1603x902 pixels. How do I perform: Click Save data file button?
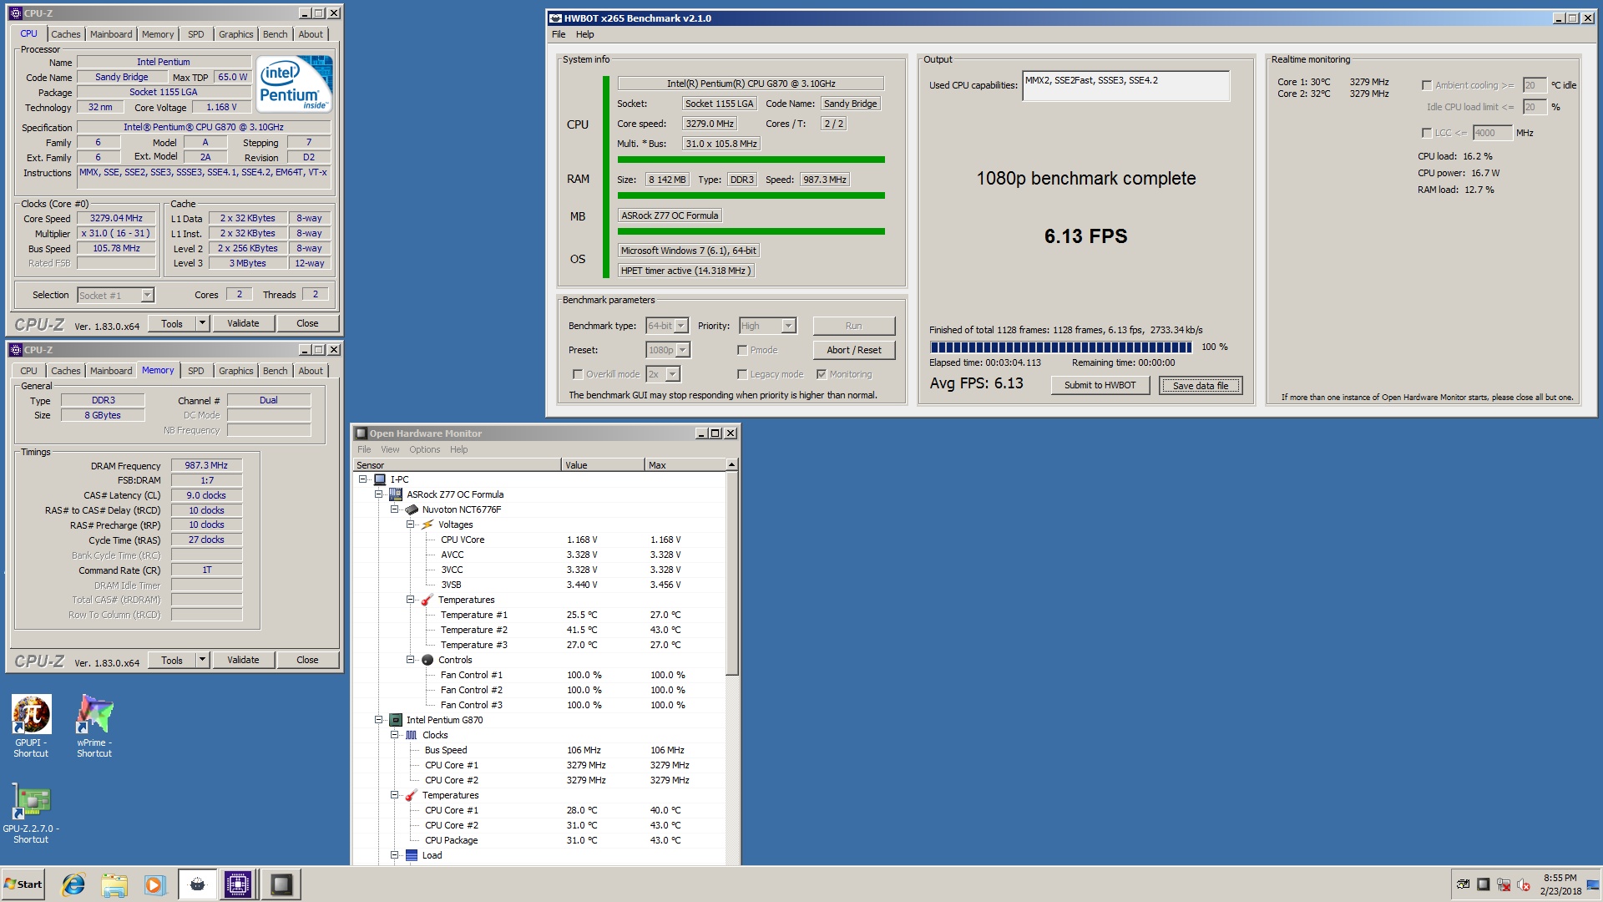click(x=1201, y=385)
